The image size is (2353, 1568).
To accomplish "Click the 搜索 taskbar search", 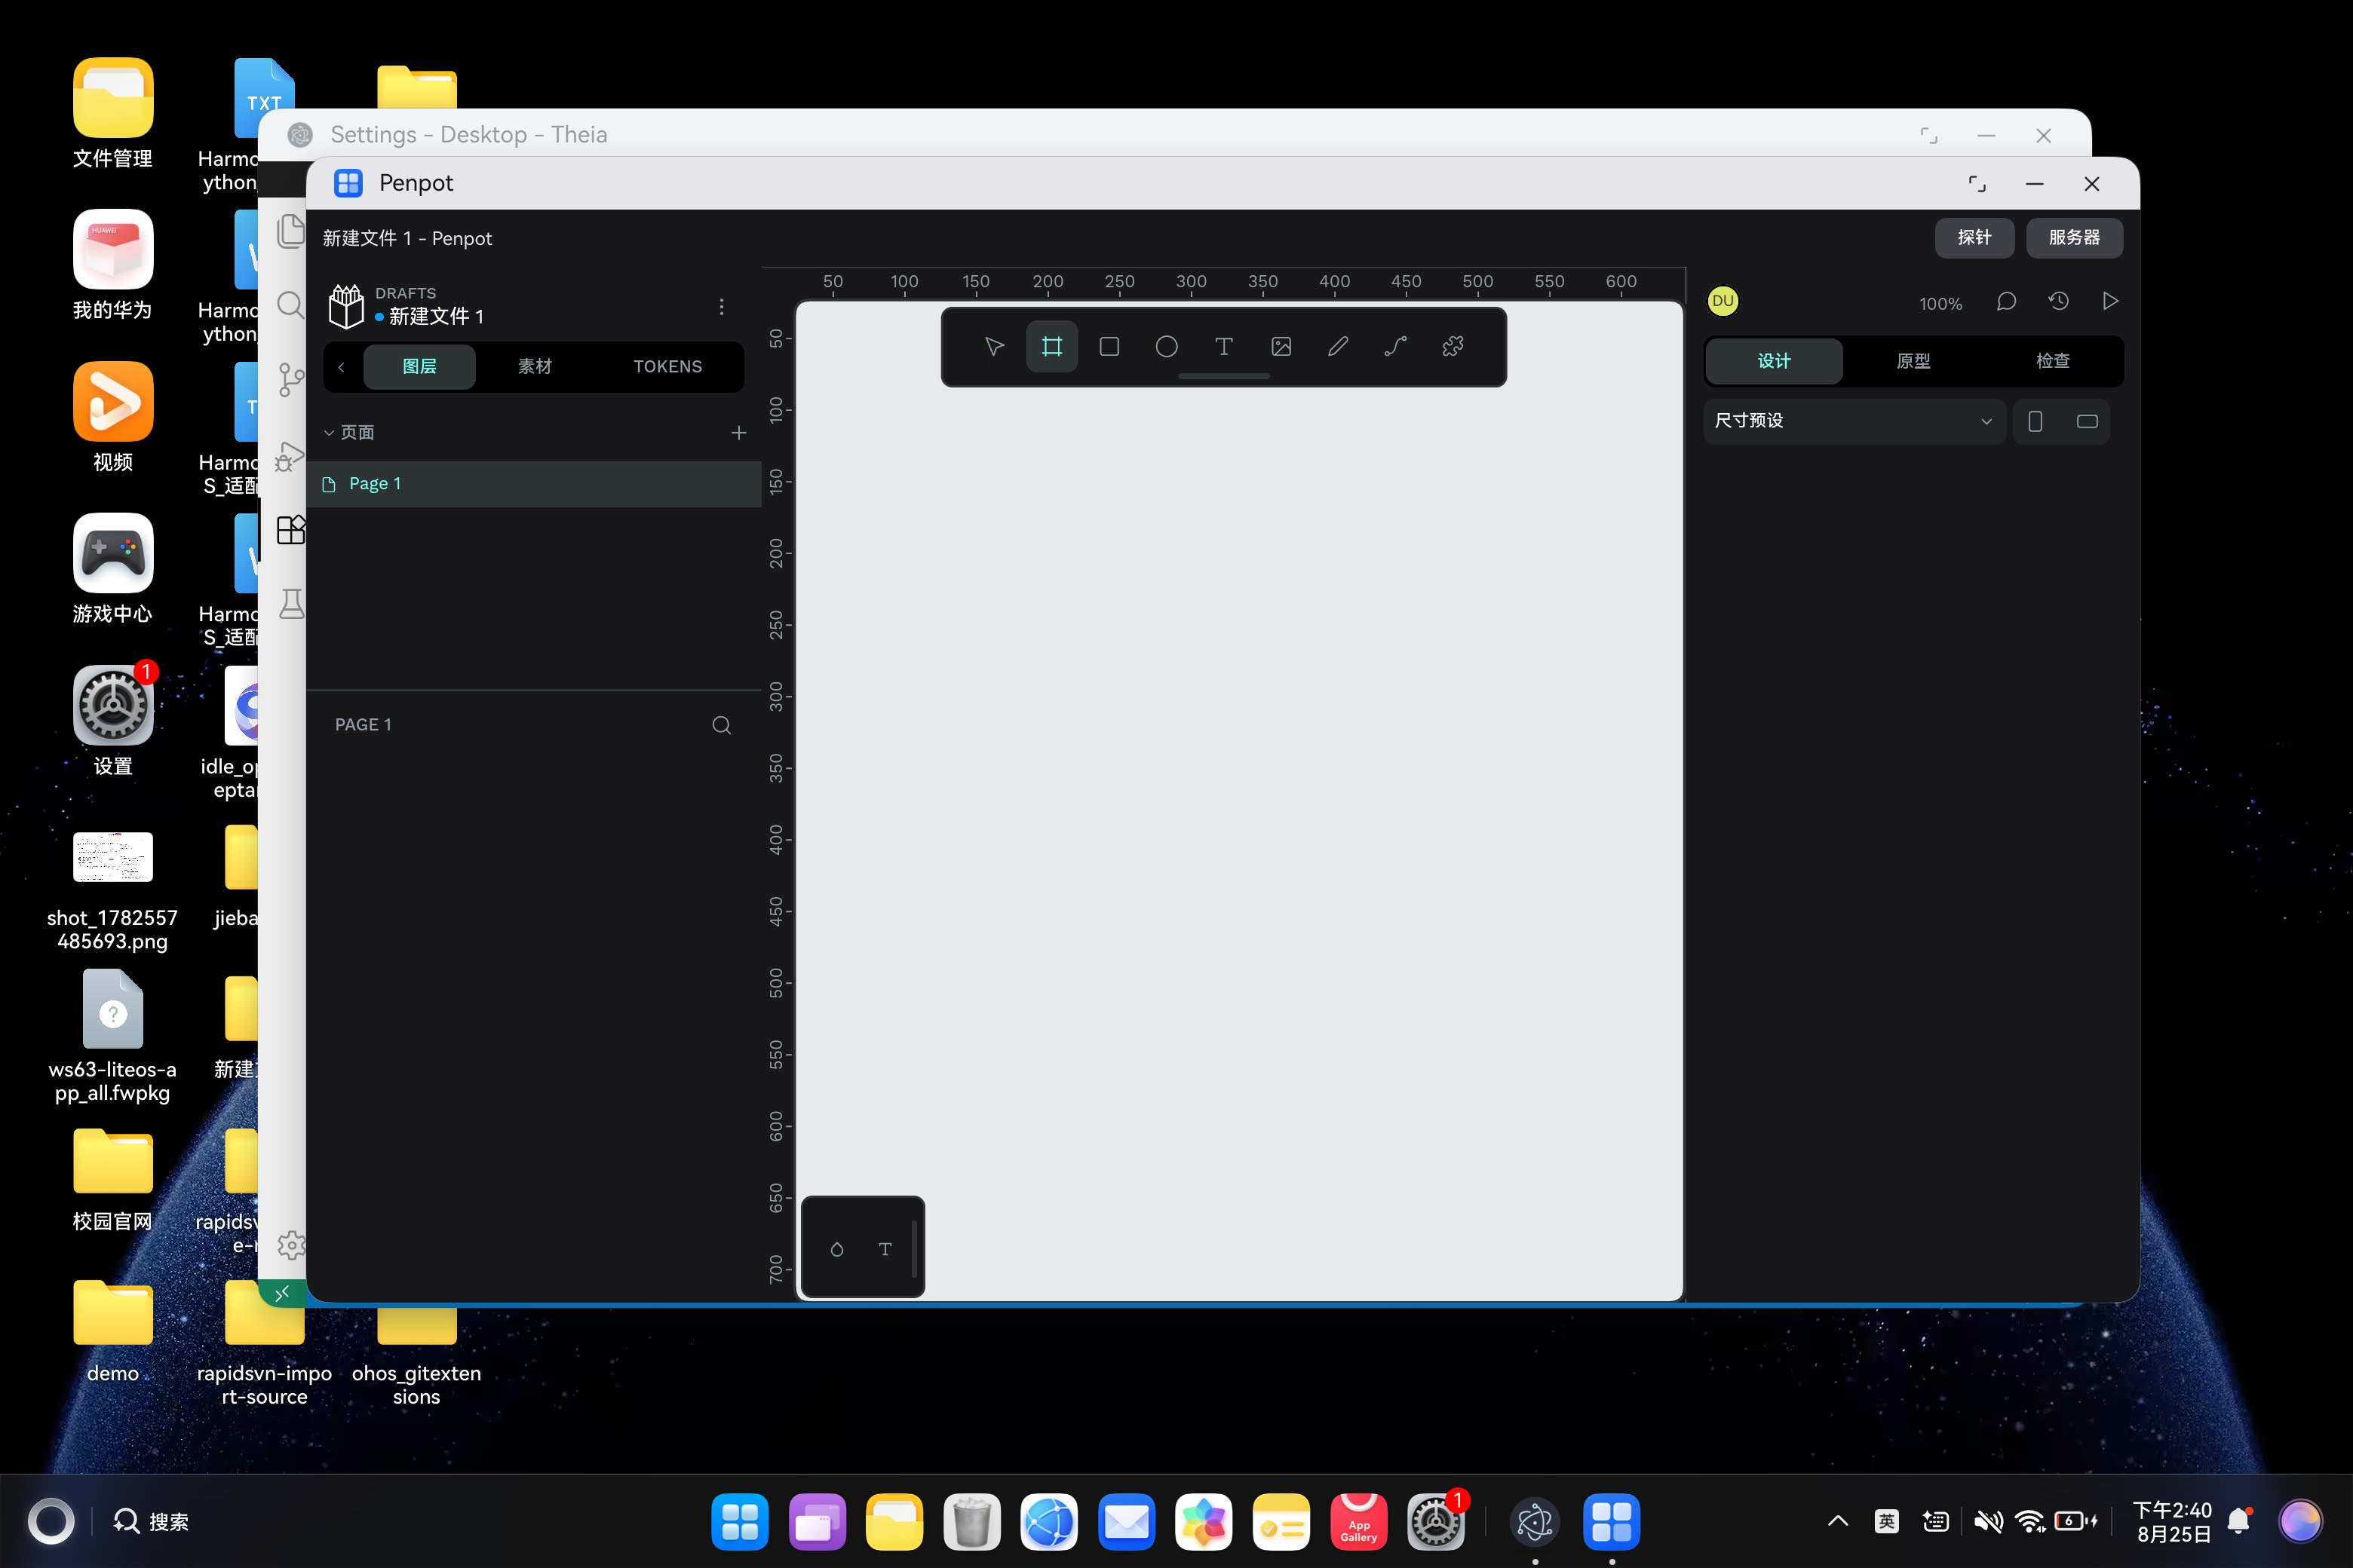I will click(152, 1522).
